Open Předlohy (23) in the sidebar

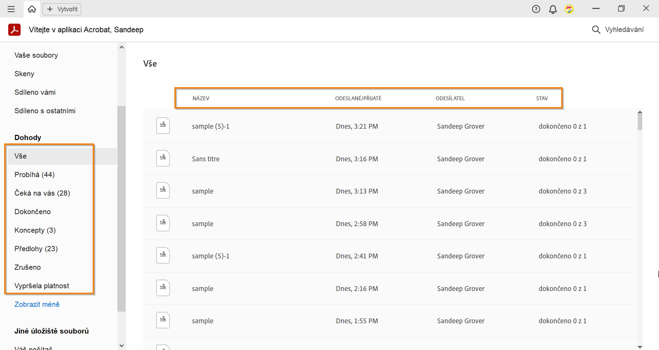click(36, 249)
